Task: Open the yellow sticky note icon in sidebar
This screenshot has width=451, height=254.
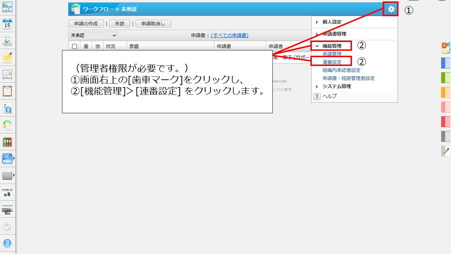Action: click(x=7, y=58)
